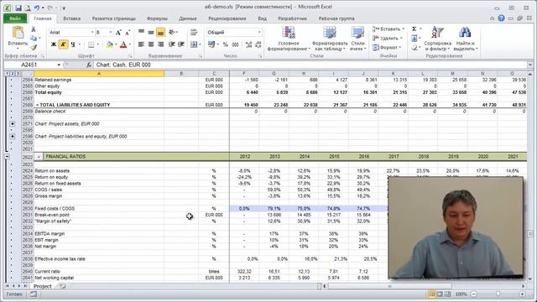
Task: Click the Undo arrow icon
Action: pyautogui.click(x=37, y=8)
